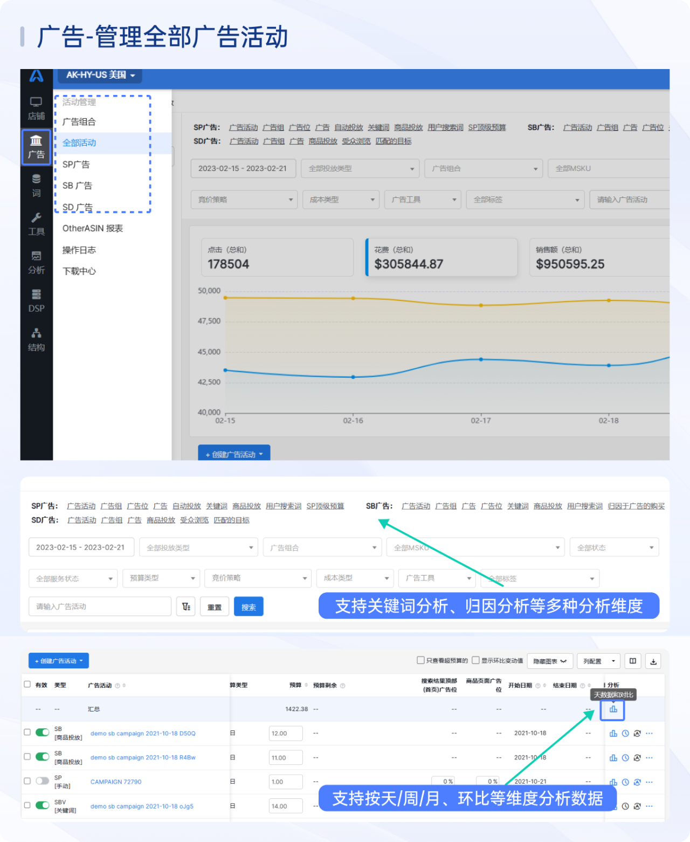This screenshot has width=690, height=842.
Task: Open more menu for CAMPAIGN 72790
Action: (x=649, y=782)
